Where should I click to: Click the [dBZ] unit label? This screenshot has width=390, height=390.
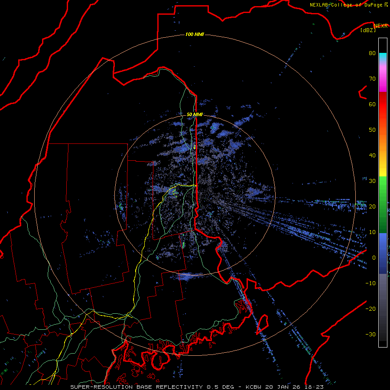click(x=368, y=30)
